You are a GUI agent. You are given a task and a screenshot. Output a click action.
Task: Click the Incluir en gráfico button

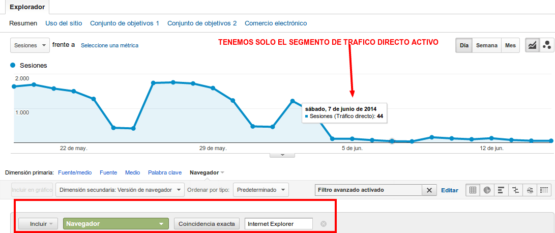point(32,190)
